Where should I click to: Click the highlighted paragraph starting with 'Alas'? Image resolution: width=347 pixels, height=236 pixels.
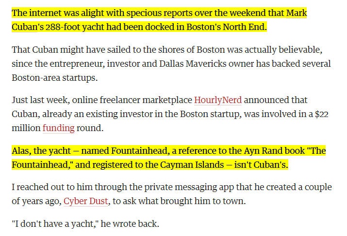pos(168,158)
